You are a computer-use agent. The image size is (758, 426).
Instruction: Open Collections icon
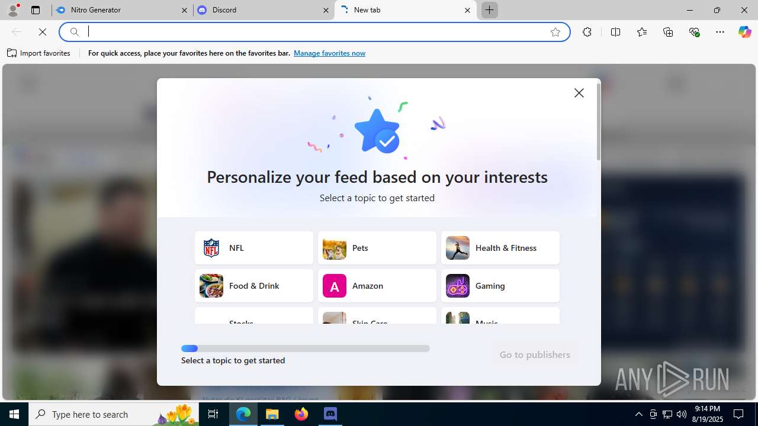[668, 32]
